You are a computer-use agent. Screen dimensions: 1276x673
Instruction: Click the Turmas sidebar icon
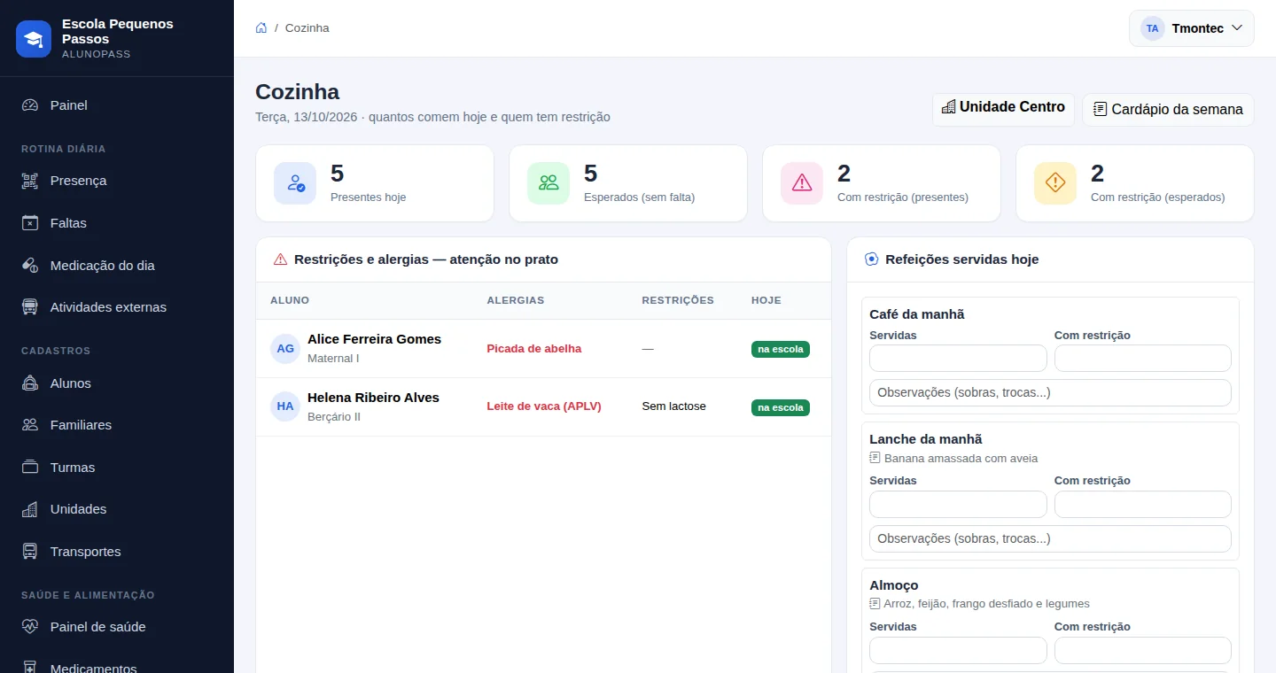[x=30, y=468]
